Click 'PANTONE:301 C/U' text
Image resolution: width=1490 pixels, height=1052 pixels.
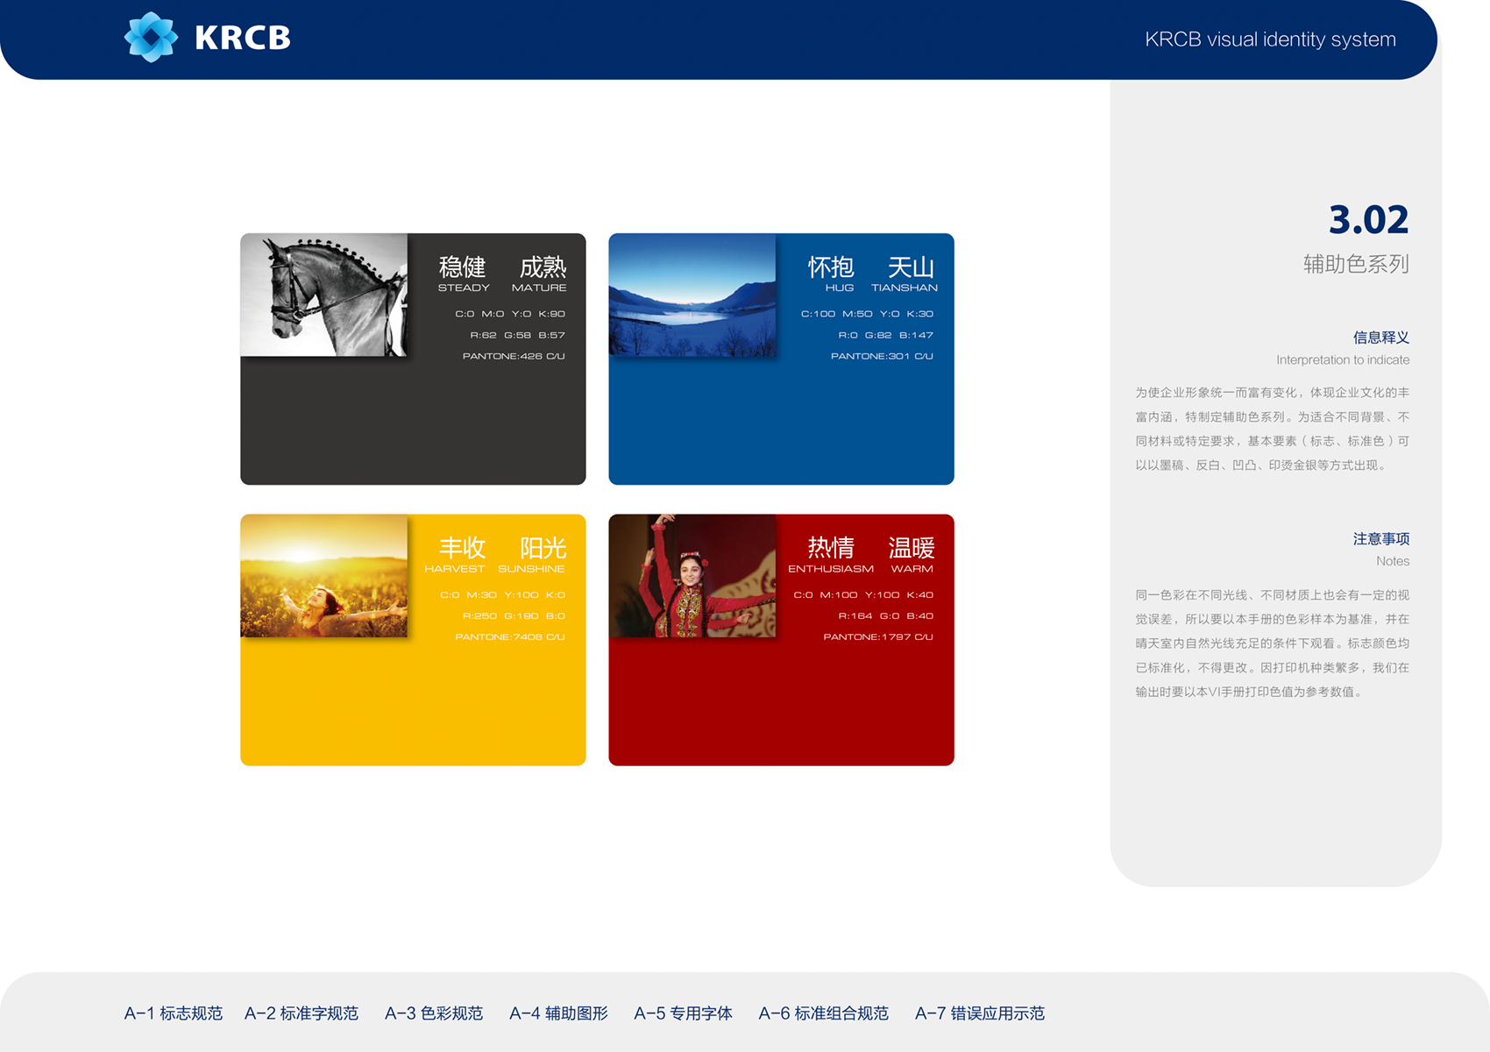[x=882, y=356]
